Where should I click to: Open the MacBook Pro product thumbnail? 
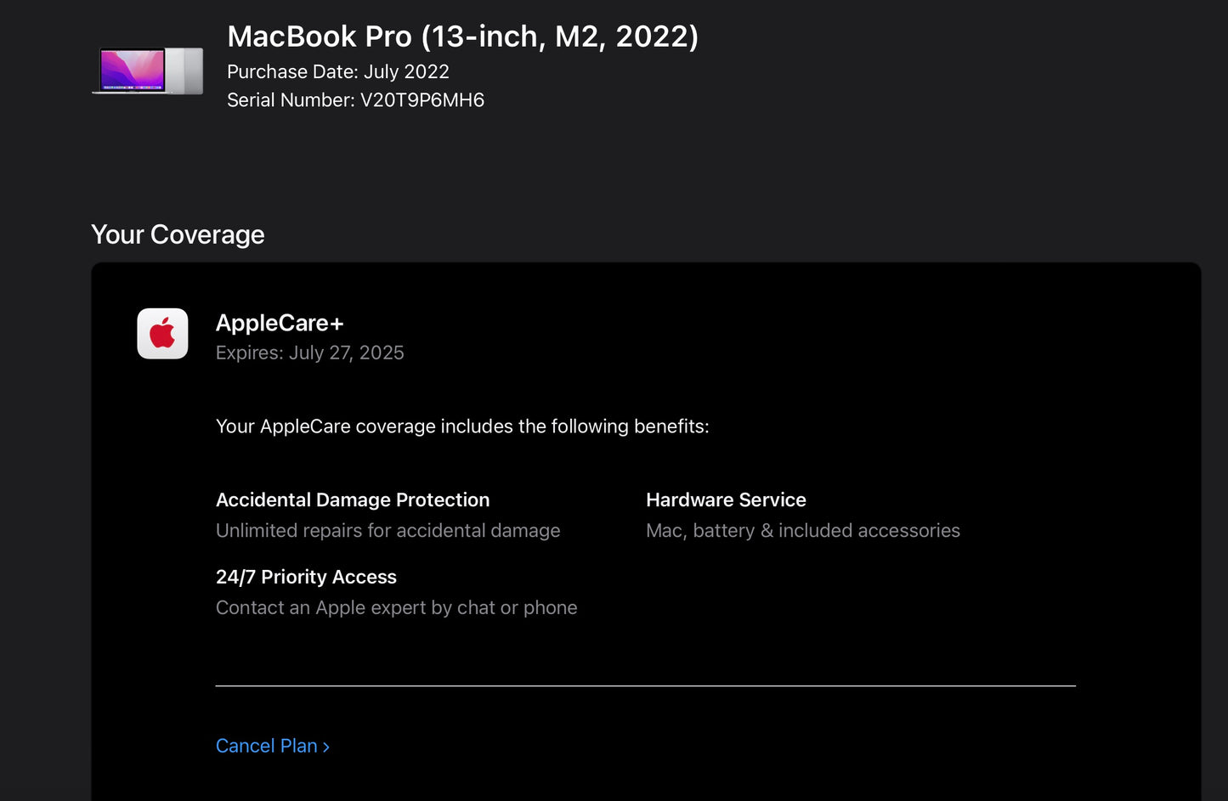[146, 71]
